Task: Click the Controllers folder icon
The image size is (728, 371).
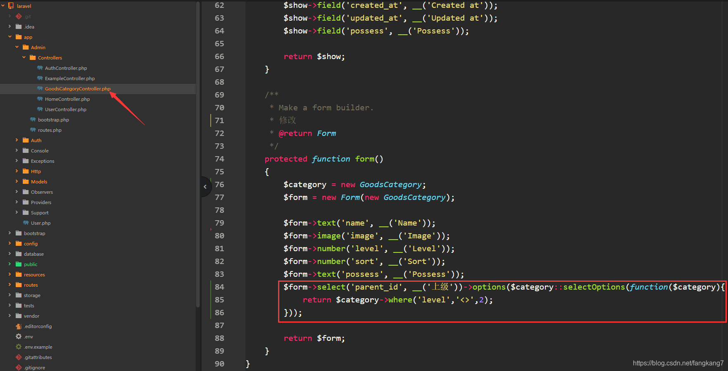Action: pos(33,57)
